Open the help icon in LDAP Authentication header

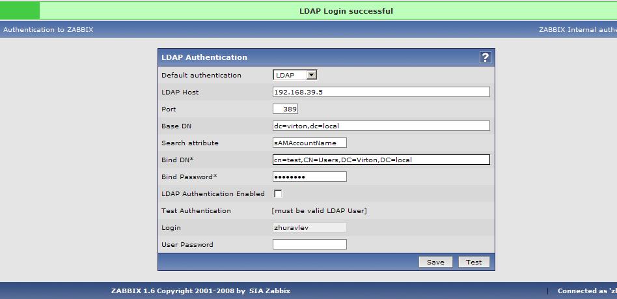(x=485, y=57)
